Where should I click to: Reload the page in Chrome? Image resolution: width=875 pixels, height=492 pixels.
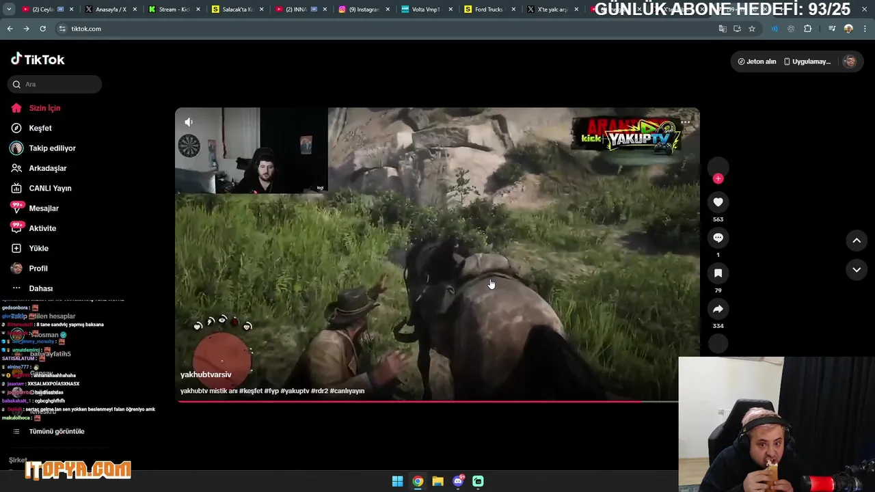pos(42,29)
